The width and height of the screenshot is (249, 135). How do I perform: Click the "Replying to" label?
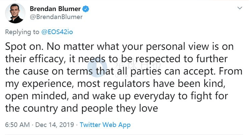[x=22, y=32]
